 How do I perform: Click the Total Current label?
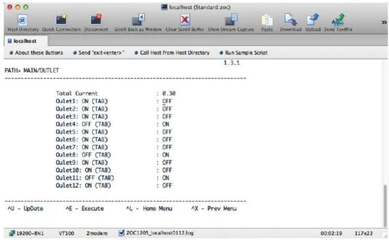77,93
